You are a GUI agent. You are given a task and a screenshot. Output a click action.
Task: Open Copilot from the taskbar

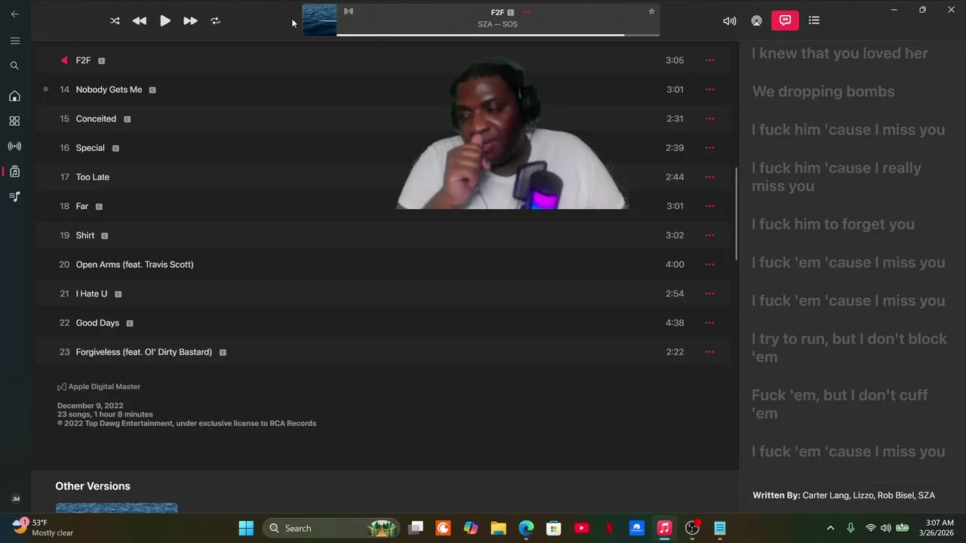point(471,528)
